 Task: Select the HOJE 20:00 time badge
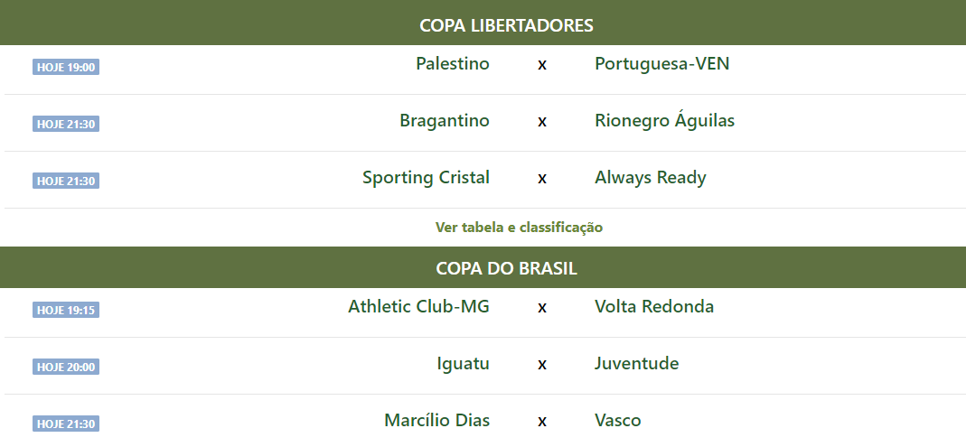click(x=66, y=368)
